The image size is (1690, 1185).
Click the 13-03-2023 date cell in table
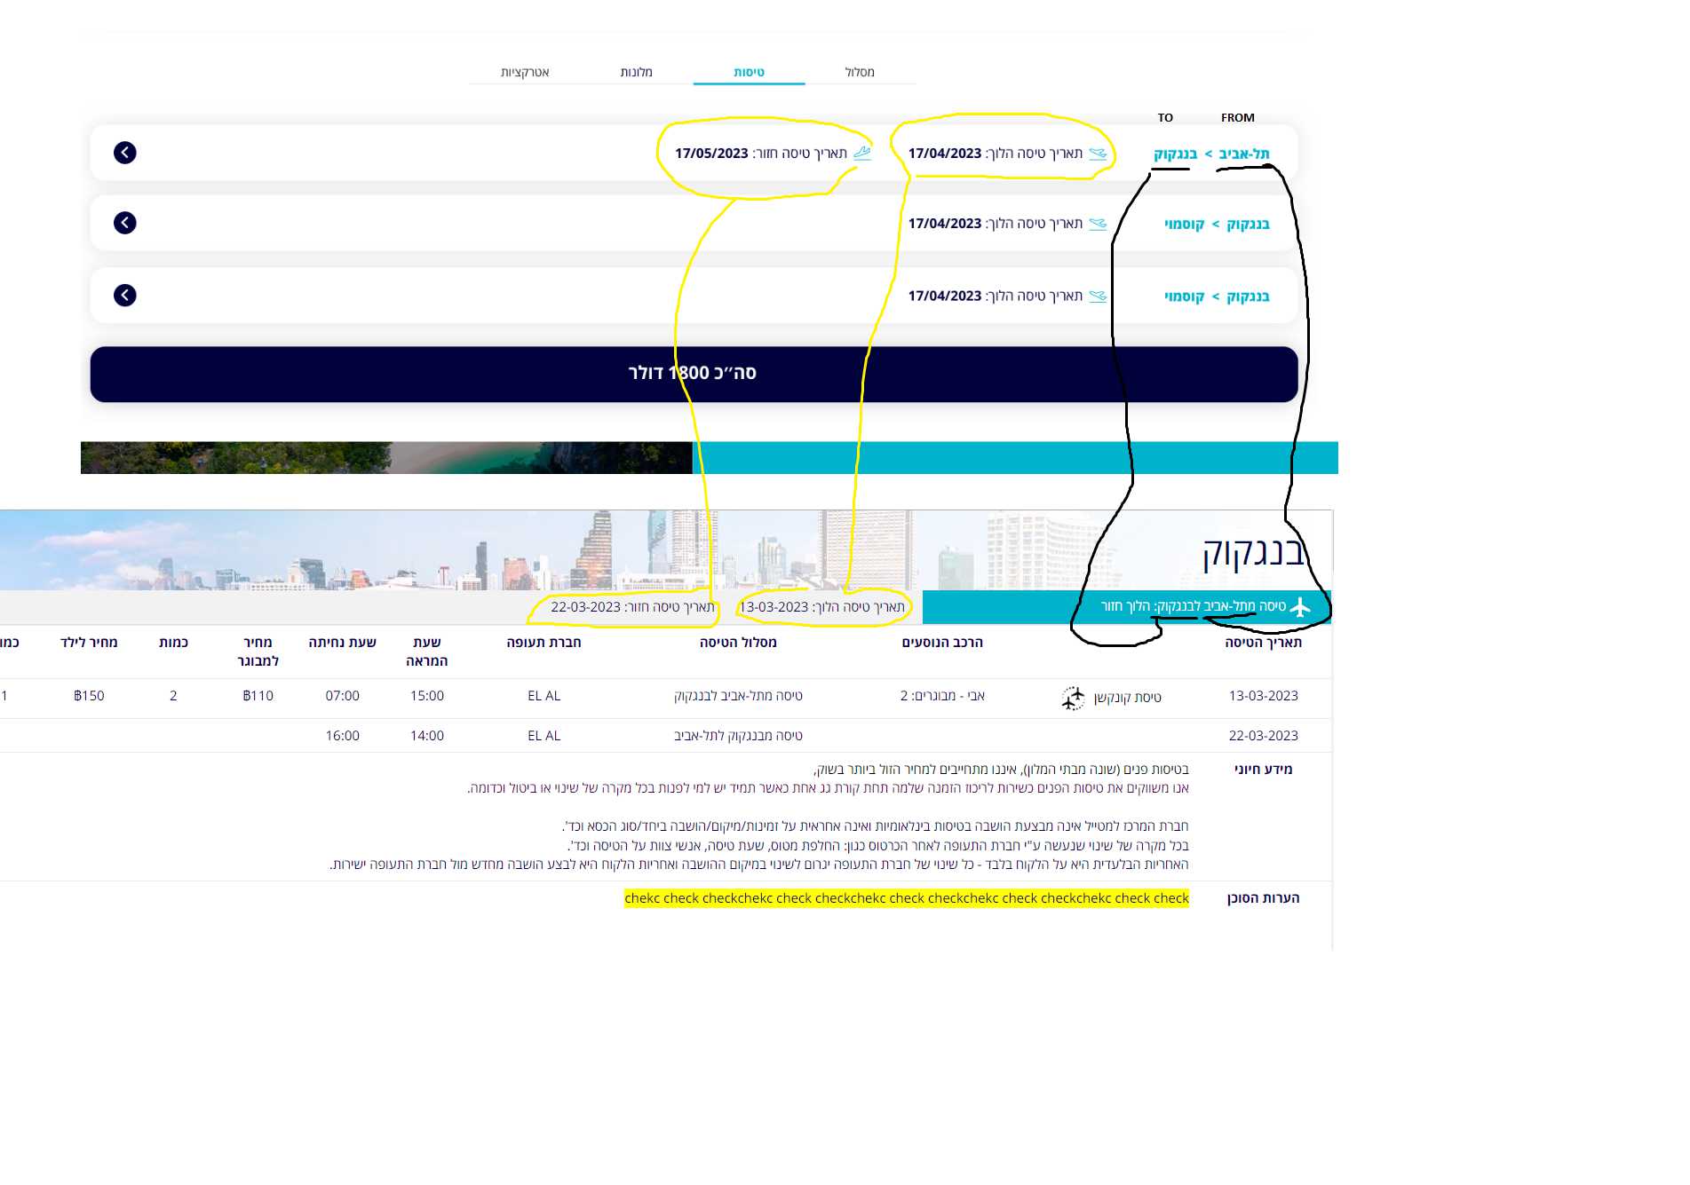[x=1263, y=696]
